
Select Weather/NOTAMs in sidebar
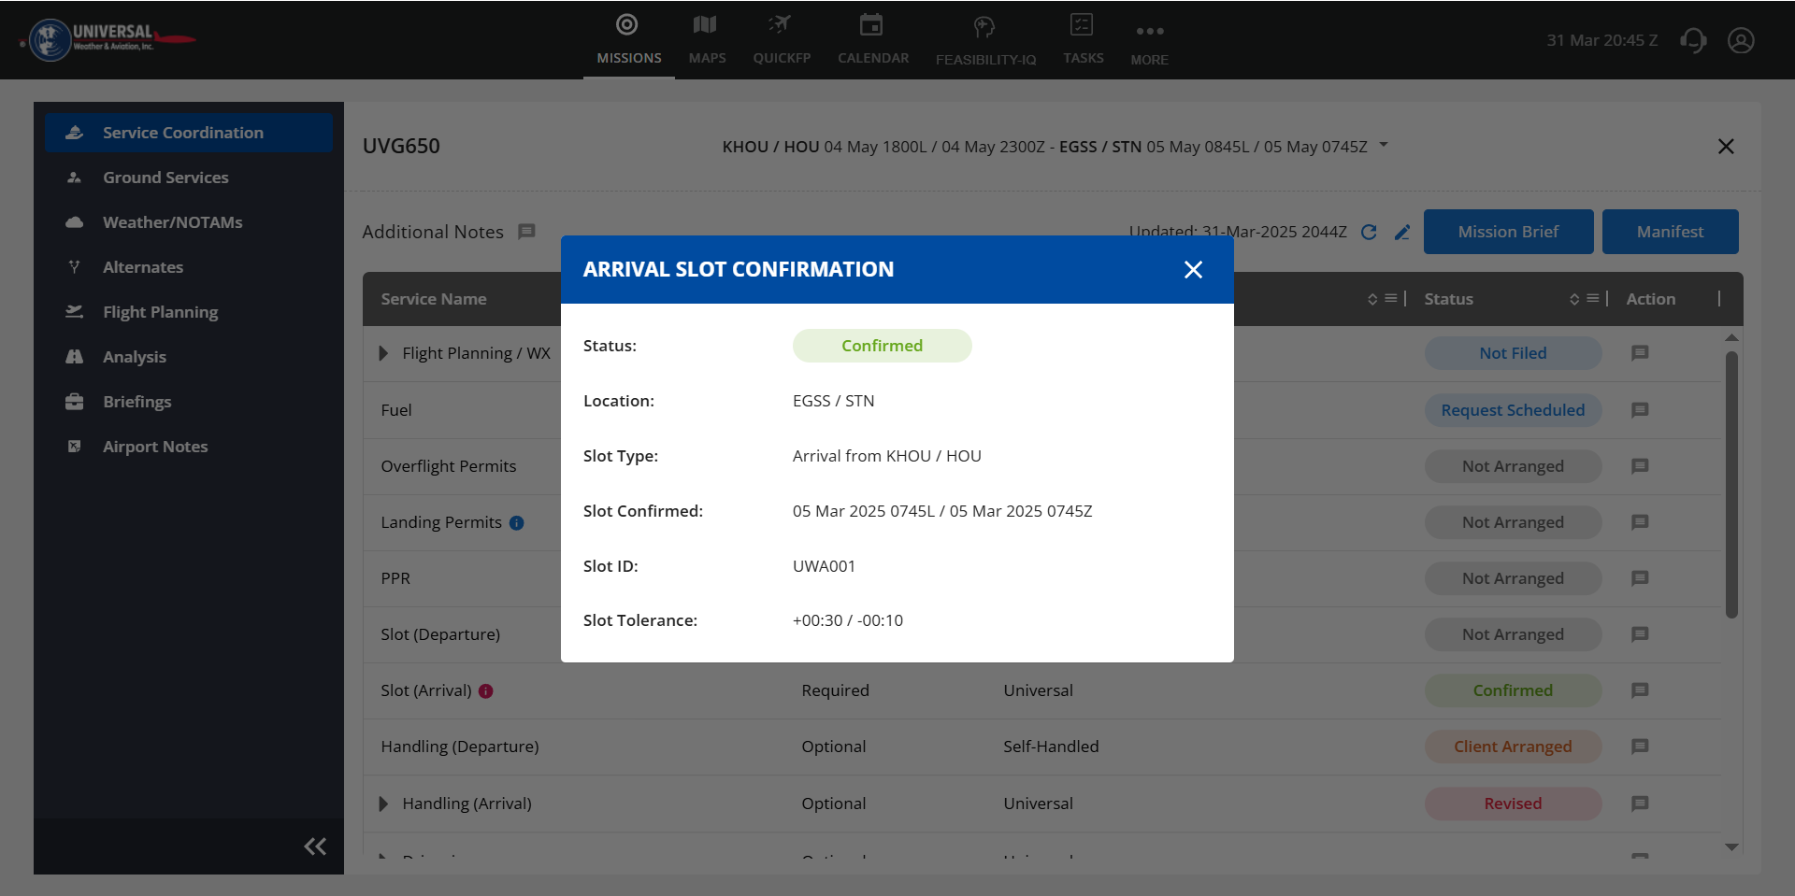(x=189, y=222)
